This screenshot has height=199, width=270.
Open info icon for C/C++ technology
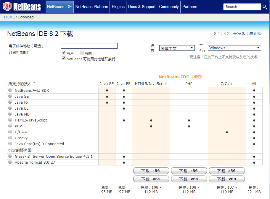click(10, 132)
